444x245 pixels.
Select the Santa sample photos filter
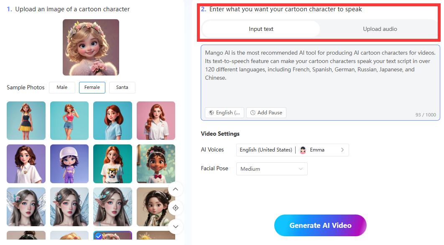coord(122,87)
